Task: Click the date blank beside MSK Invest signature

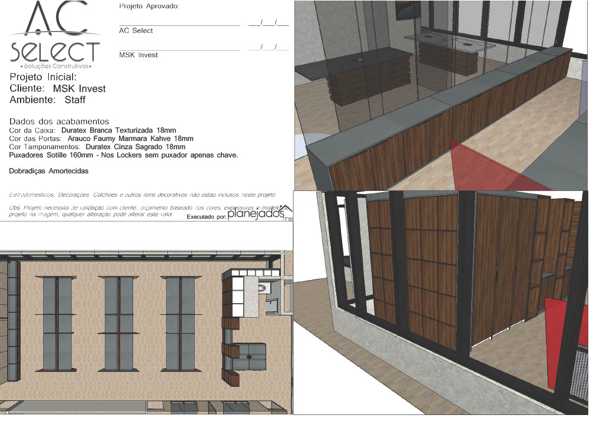Action: [x=268, y=48]
